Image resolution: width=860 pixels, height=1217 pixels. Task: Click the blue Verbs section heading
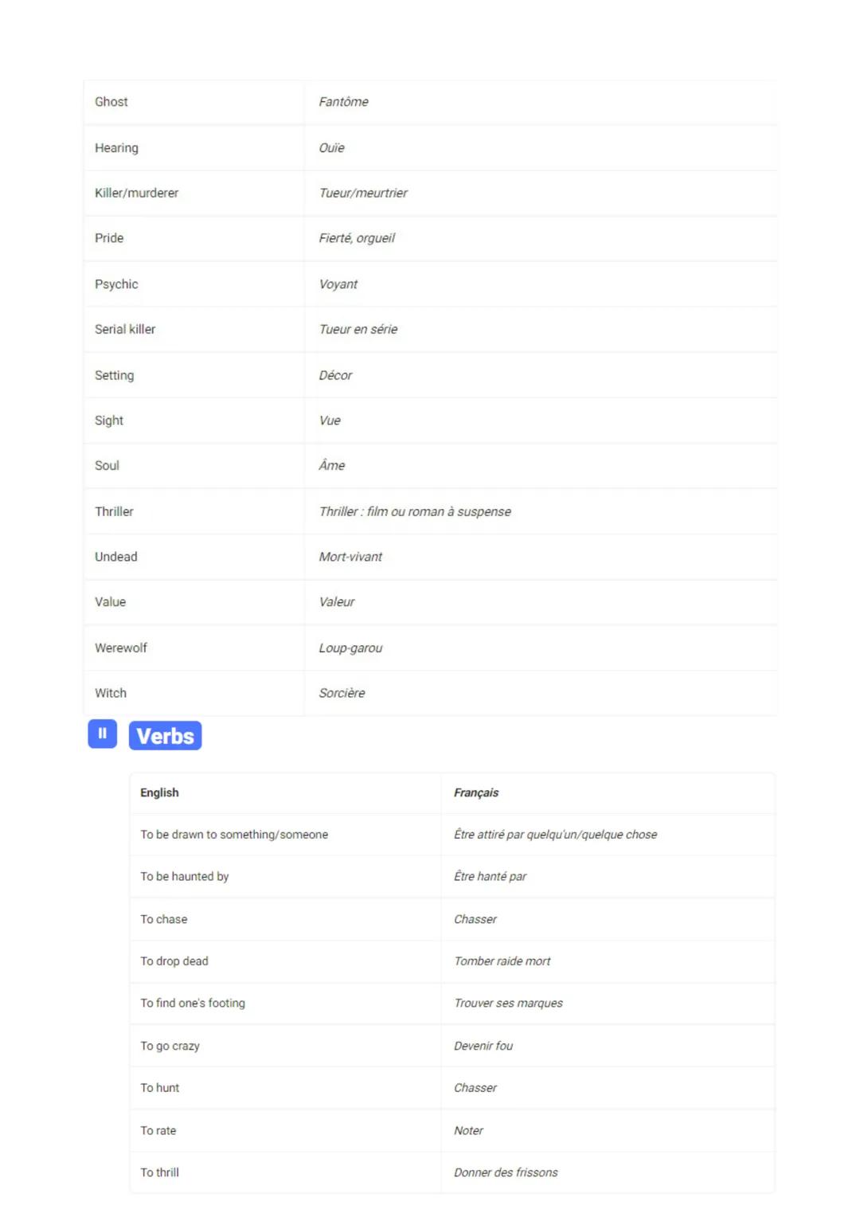165,736
